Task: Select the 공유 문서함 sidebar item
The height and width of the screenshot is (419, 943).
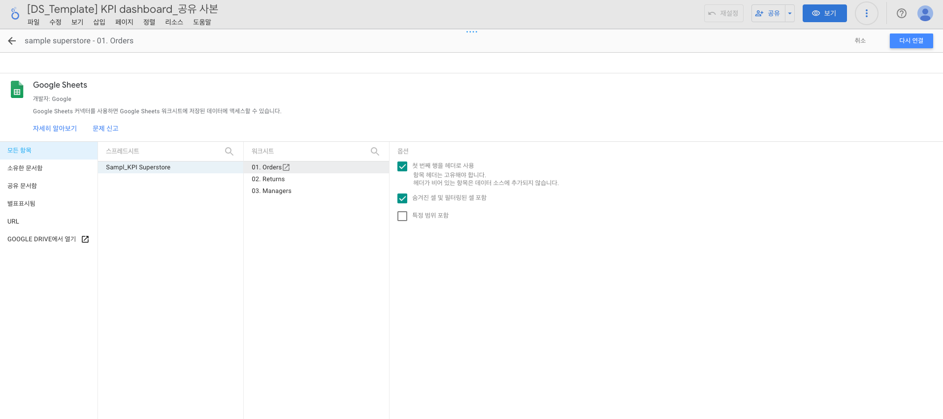Action: (x=49, y=186)
